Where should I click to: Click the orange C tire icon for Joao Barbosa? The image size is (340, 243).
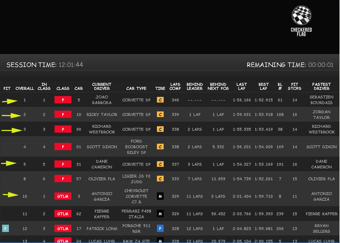pos(160,100)
